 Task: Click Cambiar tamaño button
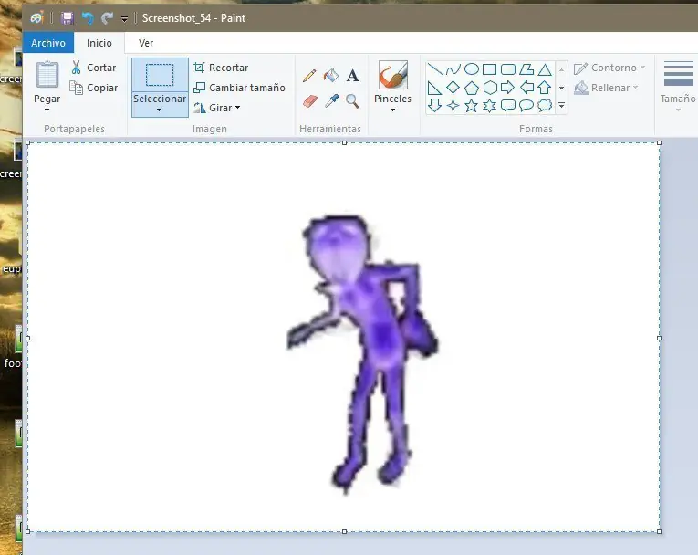click(239, 88)
